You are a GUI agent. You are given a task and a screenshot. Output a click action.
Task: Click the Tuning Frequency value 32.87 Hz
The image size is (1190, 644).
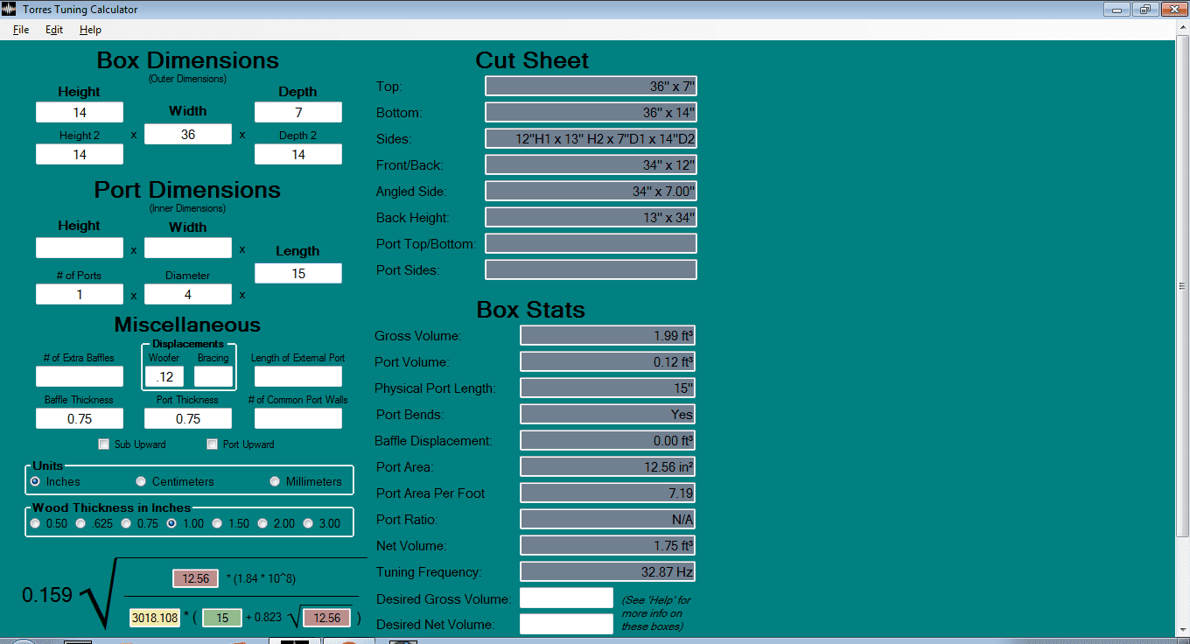[x=608, y=571]
